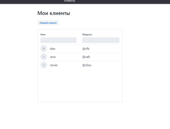This screenshot has width=170, height=129.
Task: Select the client name Alex
Action: pyautogui.click(x=53, y=49)
